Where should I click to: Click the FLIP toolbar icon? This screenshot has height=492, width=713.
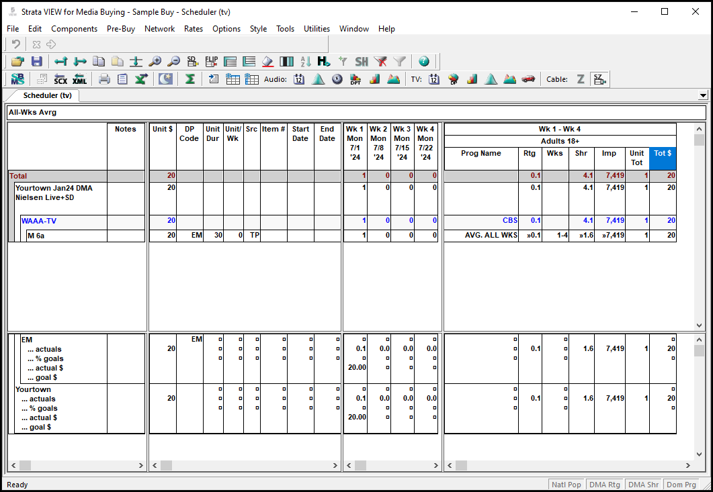(x=212, y=61)
